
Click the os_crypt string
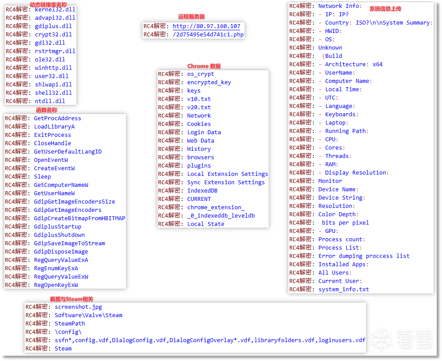pos(201,74)
